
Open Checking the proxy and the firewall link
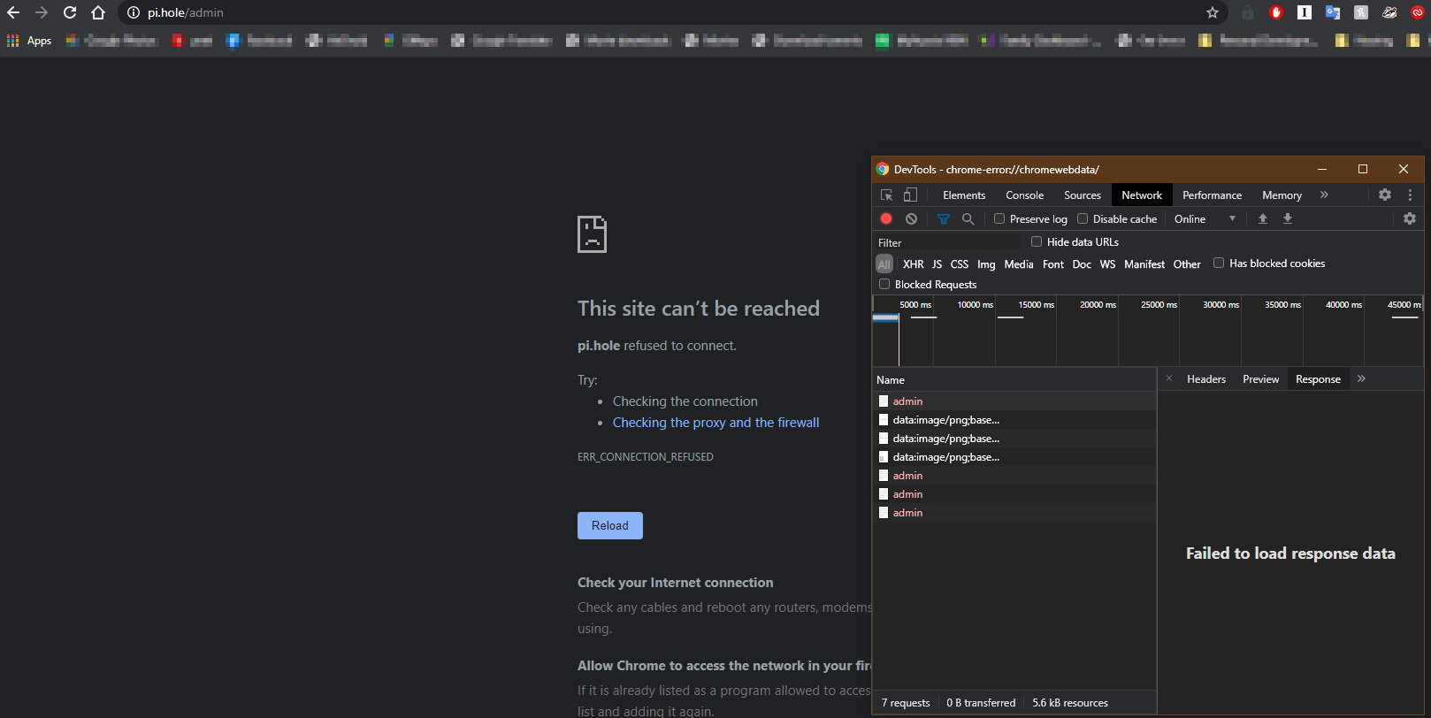pyautogui.click(x=715, y=423)
